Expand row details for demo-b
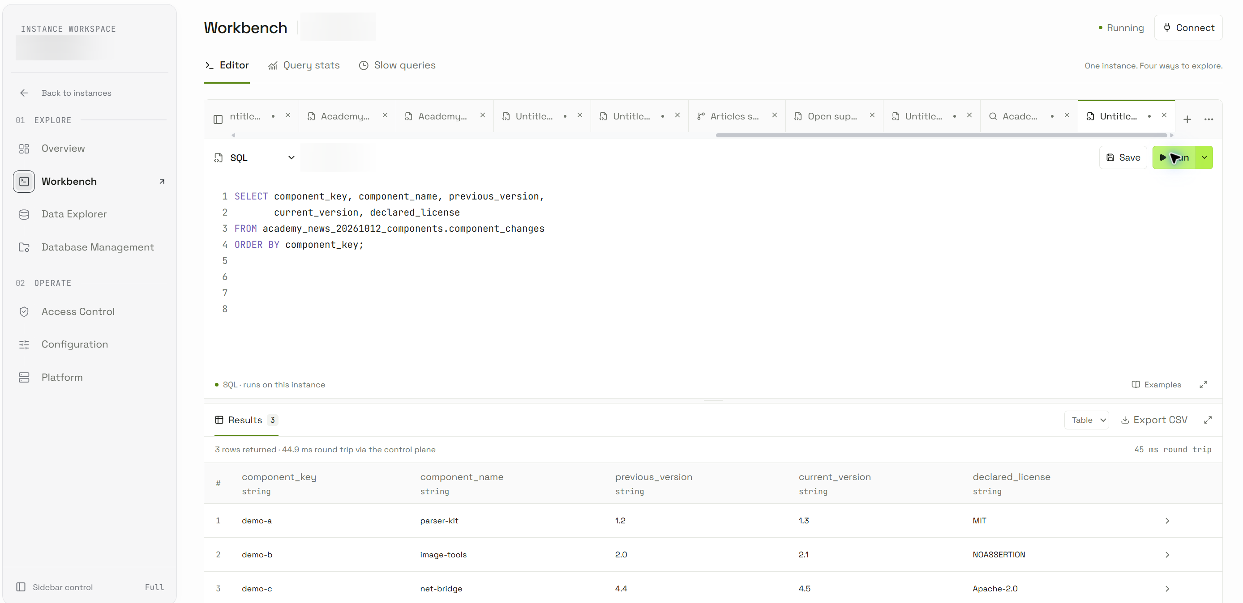This screenshot has height=603, width=1243. [1167, 554]
